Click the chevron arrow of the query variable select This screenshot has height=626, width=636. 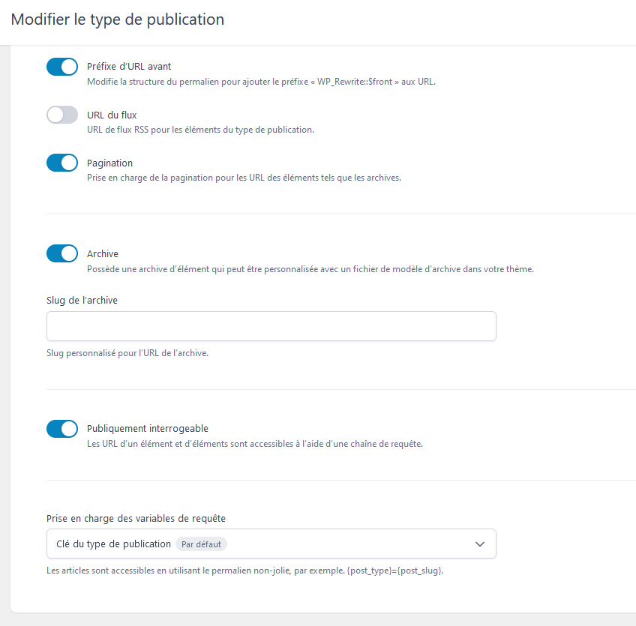480,544
